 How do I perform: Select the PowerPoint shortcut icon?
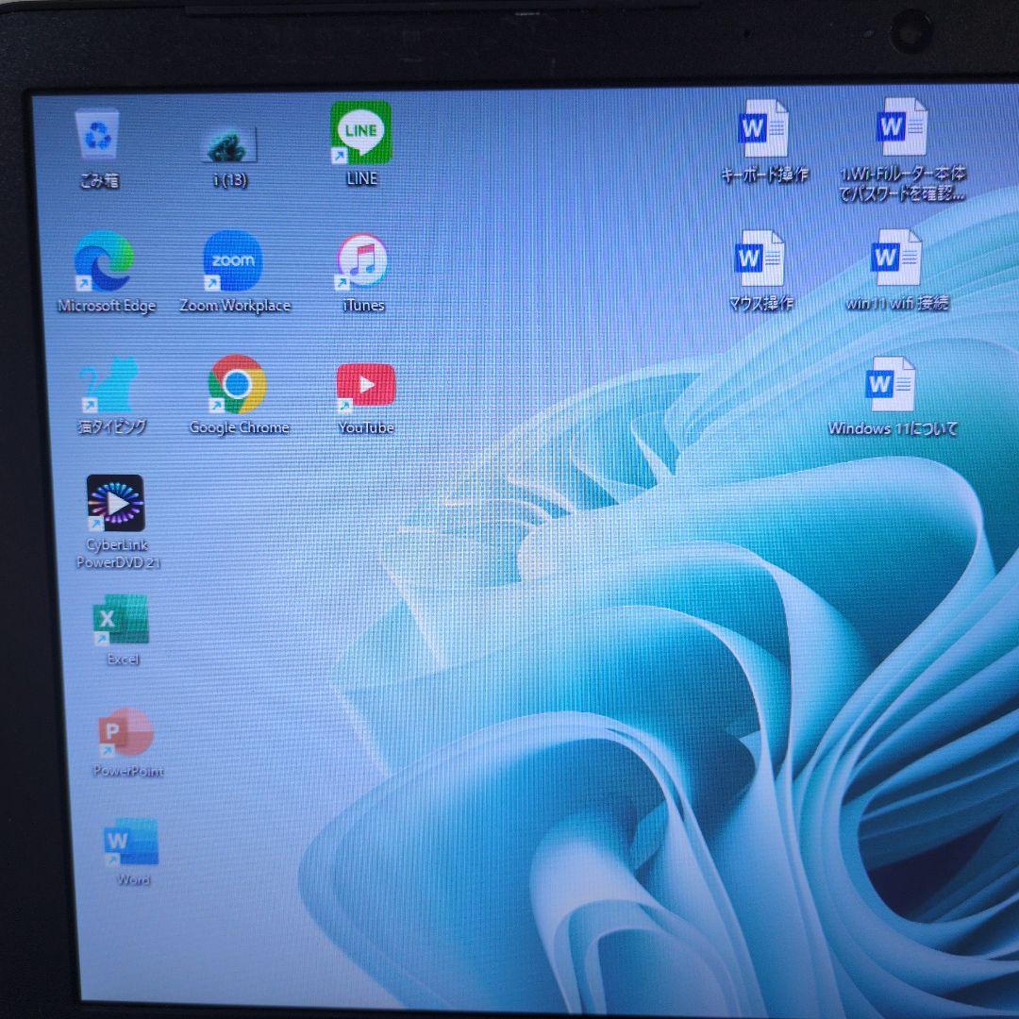[x=127, y=734]
